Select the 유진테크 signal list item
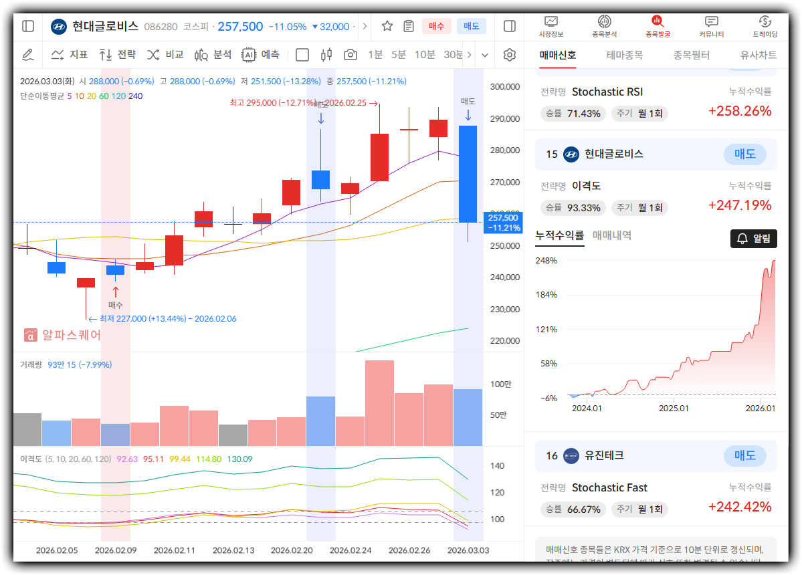Screen dimensions: 802x575 tap(604, 455)
